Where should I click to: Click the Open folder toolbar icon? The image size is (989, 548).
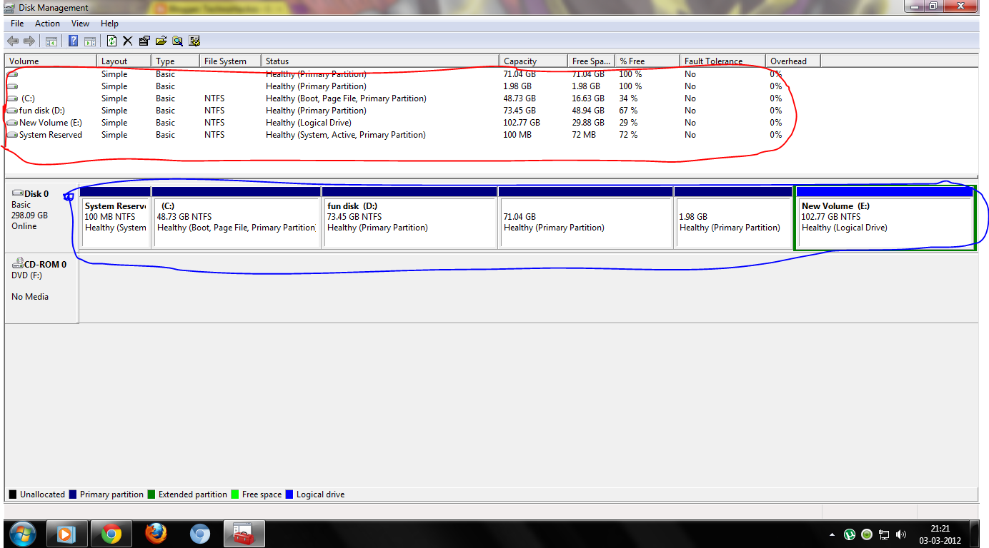pyautogui.click(x=161, y=41)
